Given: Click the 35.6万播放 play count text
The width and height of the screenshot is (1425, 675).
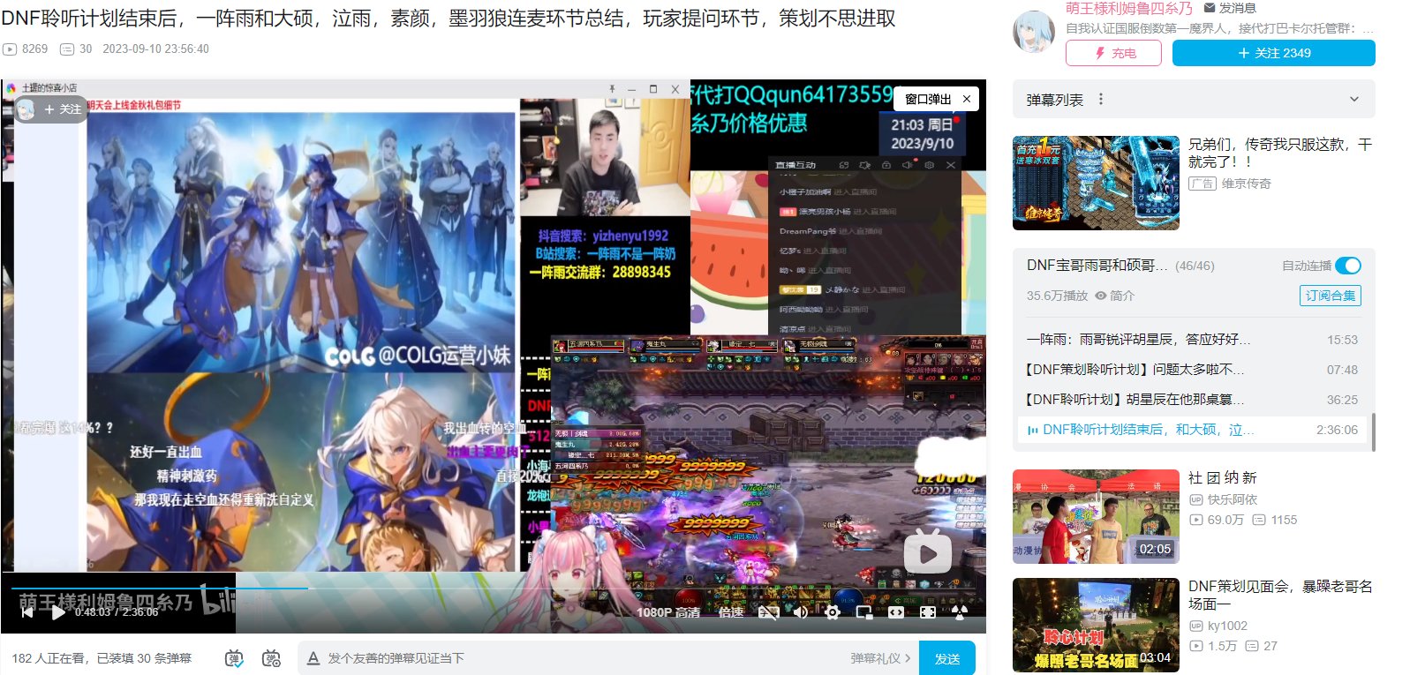Looking at the screenshot, I should click(1057, 296).
